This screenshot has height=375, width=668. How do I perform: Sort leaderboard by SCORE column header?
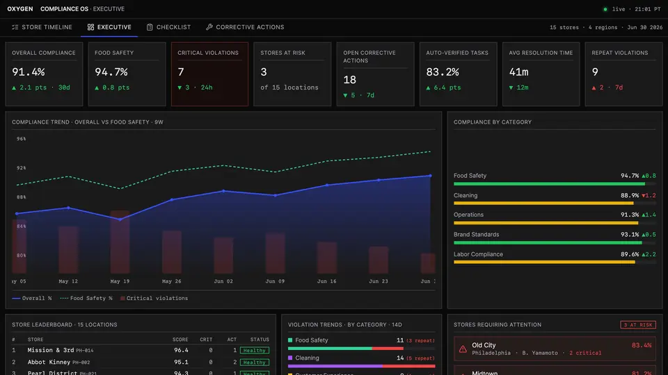(x=180, y=340)
